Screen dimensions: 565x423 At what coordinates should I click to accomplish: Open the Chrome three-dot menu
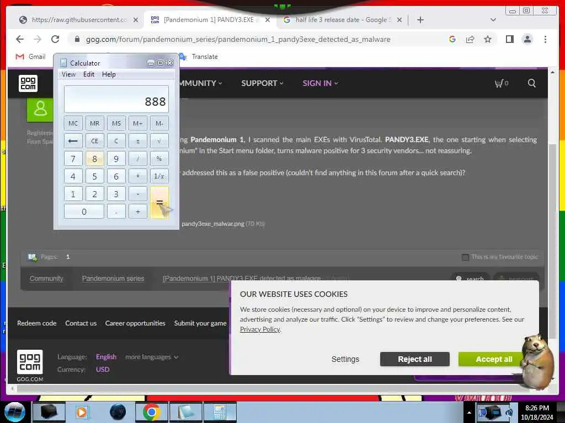point(545,39)
